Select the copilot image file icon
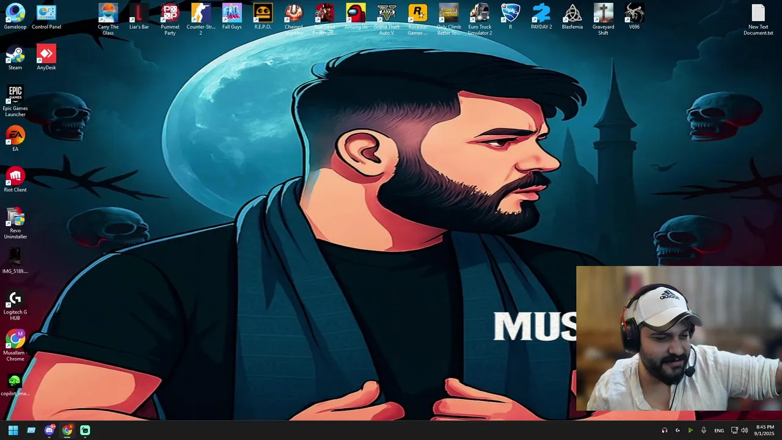 (15, 384)
